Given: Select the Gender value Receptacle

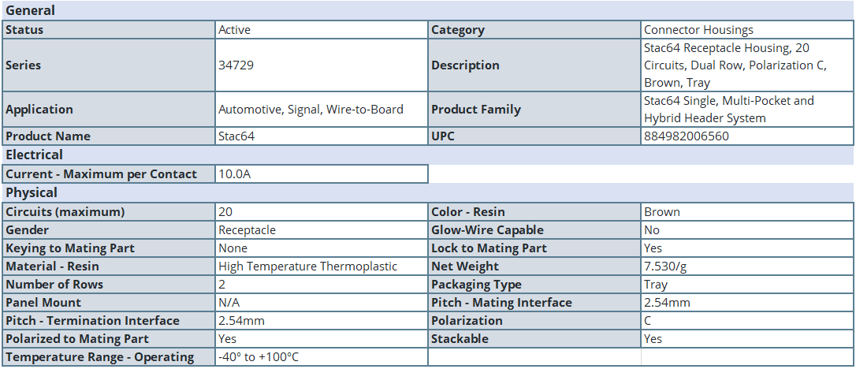Looking at the screenshot, I should (x=247, y=229).
